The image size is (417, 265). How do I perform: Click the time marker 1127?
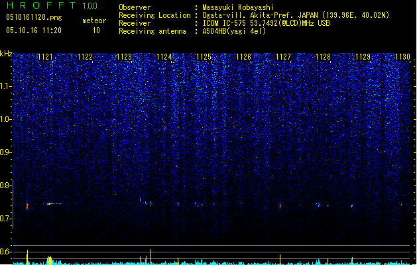click(284, 57)
